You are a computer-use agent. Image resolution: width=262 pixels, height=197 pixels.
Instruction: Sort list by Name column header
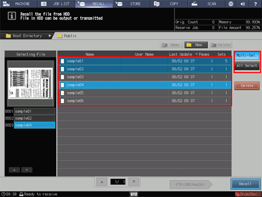coord(90,54)
